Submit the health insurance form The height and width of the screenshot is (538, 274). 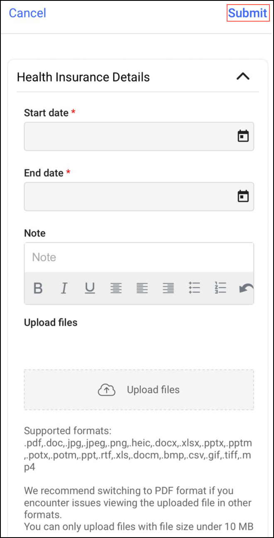pyautogui.click(x=247, y=13)
